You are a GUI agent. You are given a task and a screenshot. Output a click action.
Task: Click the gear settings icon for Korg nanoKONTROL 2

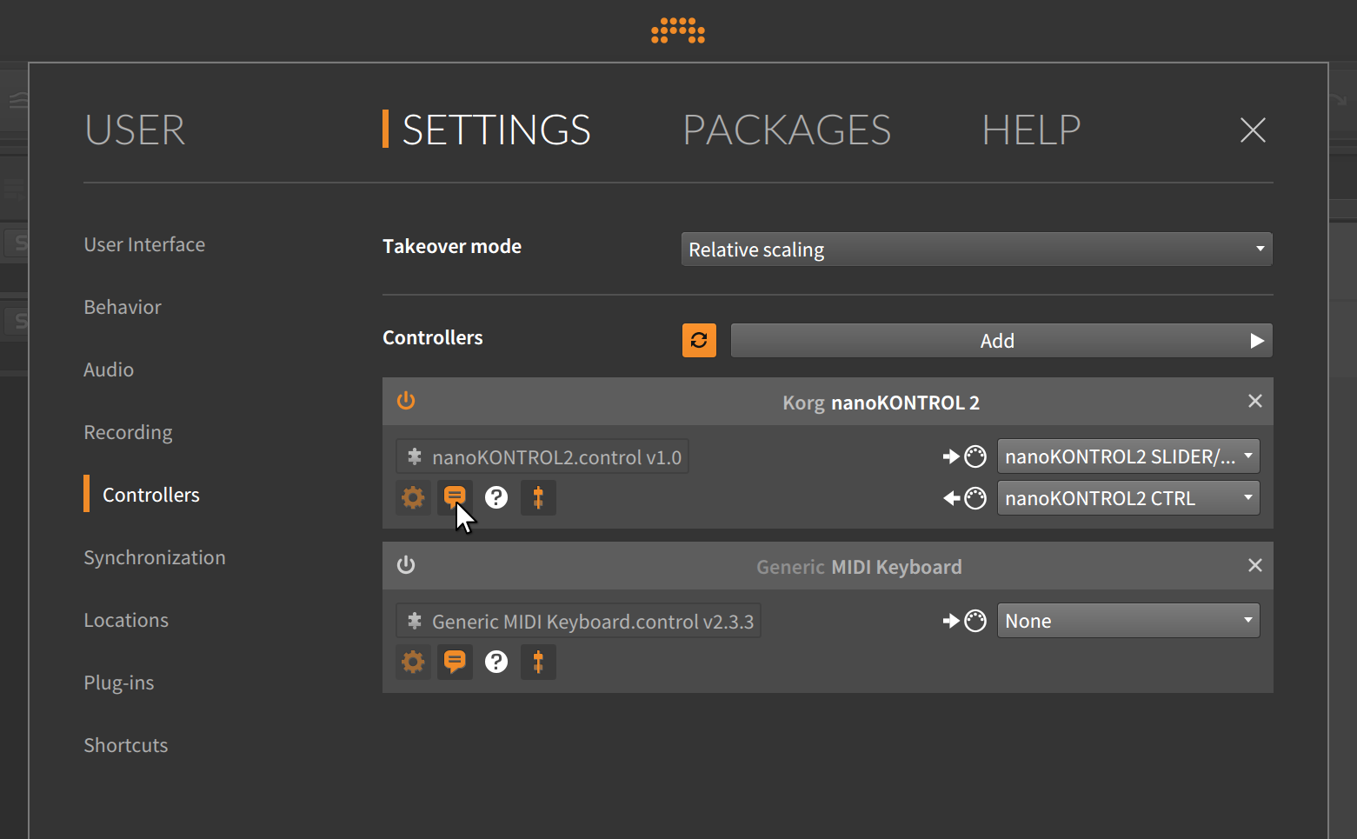(x=413, y=497)
